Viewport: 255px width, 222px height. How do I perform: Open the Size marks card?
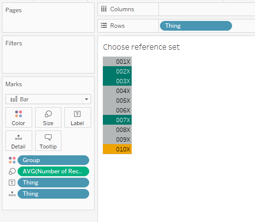pos(48,117)
